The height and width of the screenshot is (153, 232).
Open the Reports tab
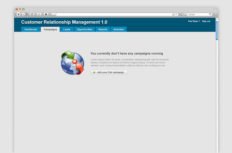(103, 29)
